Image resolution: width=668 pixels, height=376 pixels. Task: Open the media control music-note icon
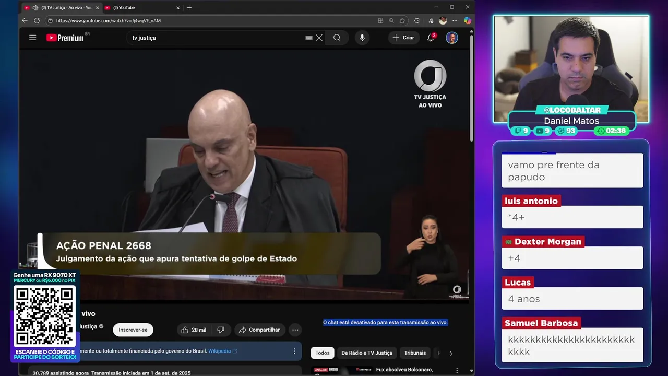point(431,20)
